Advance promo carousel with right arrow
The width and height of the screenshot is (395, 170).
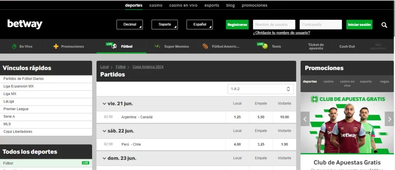389,119
